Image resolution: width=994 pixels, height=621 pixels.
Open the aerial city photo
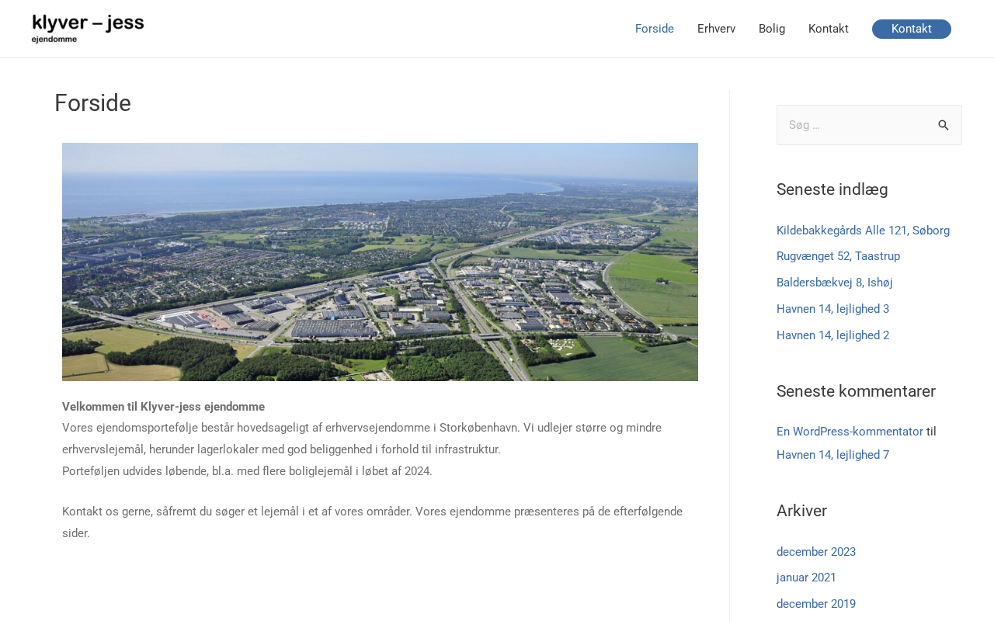click(x=380, y=262)
